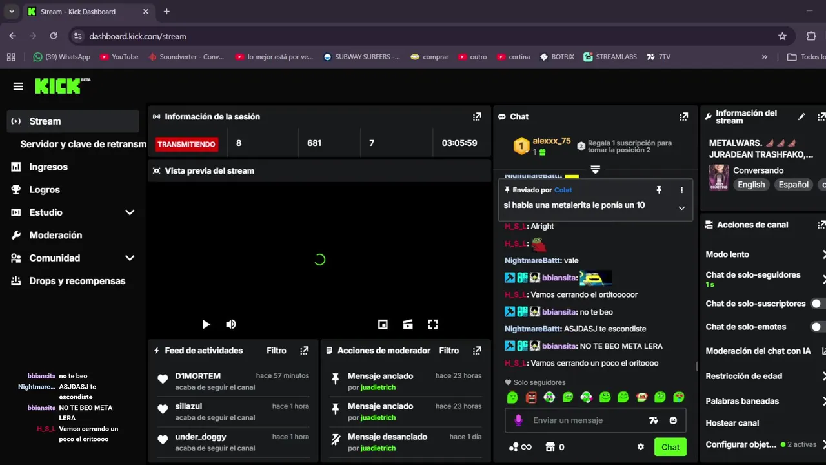This screenshot has width=826, height=465.
Task: Enable picture-in-picture for stream preview
Action: pos(383,325)
